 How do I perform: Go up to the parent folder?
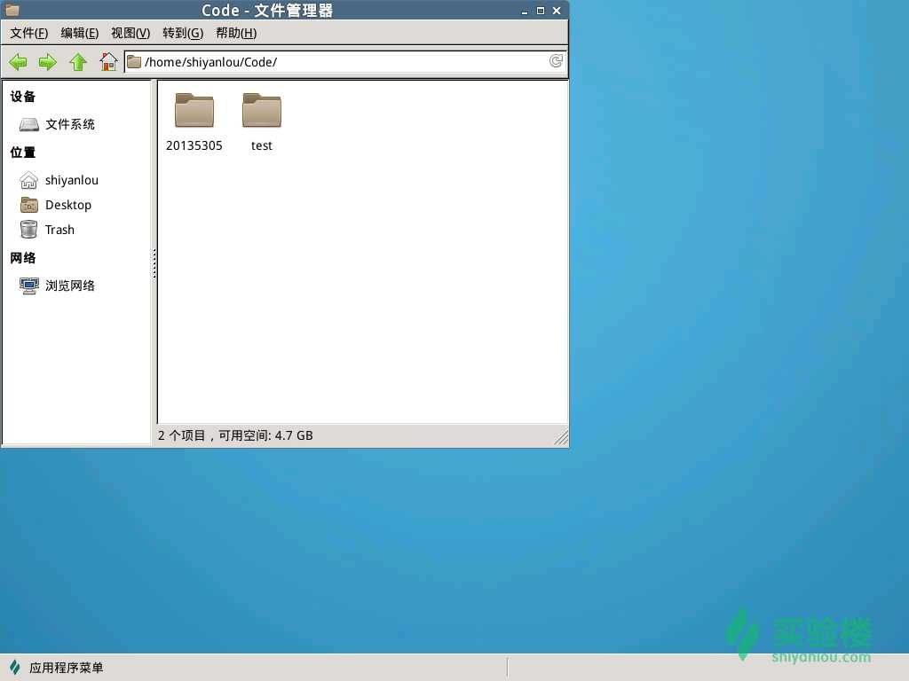pos(78,61)
